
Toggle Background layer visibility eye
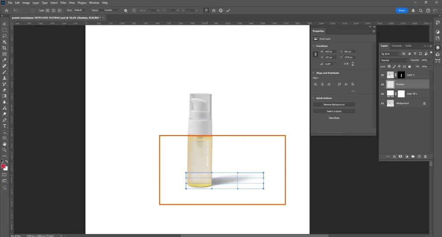point(382,104)
